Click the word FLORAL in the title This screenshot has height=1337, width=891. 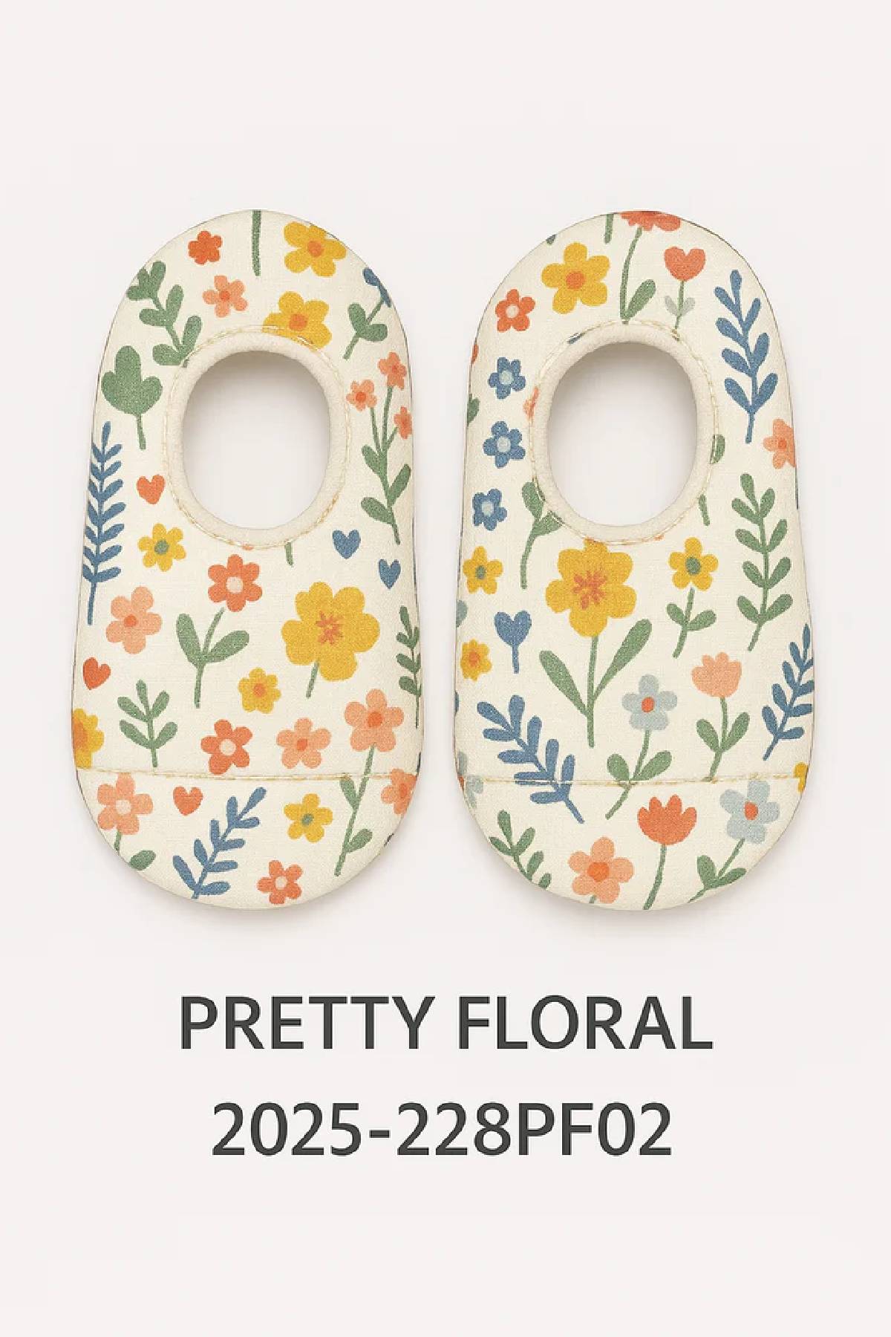584,1023
